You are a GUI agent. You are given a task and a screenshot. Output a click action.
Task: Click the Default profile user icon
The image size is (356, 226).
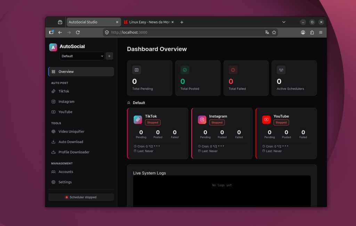(x=129, y=103)
